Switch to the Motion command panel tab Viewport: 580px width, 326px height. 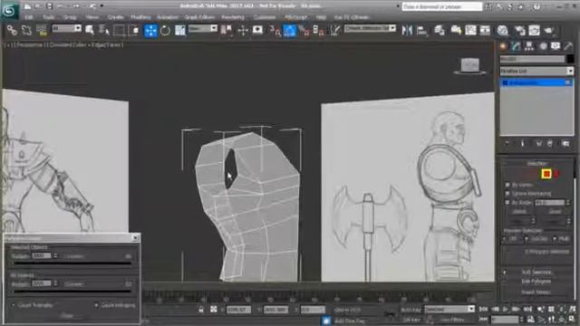coord(543,46)
